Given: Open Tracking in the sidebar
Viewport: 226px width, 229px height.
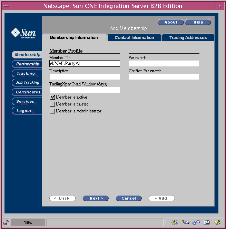Looking at the screenshot, I should point(27,73).
